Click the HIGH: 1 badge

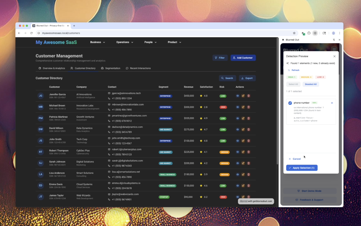tap(291, 77)
